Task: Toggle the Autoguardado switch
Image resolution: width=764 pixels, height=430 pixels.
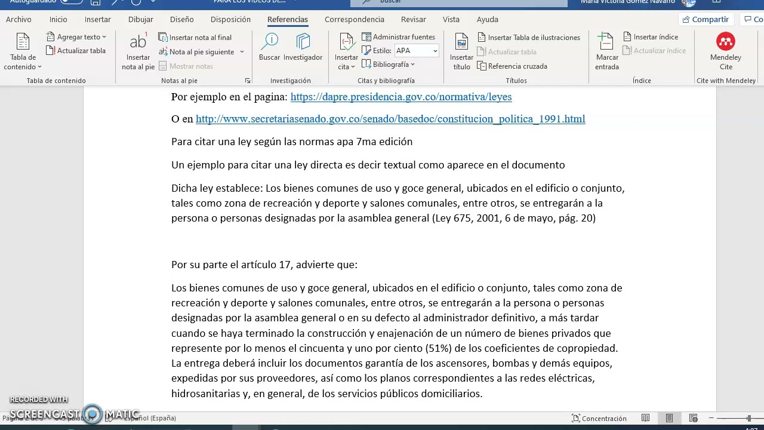Action: point(72,2)
